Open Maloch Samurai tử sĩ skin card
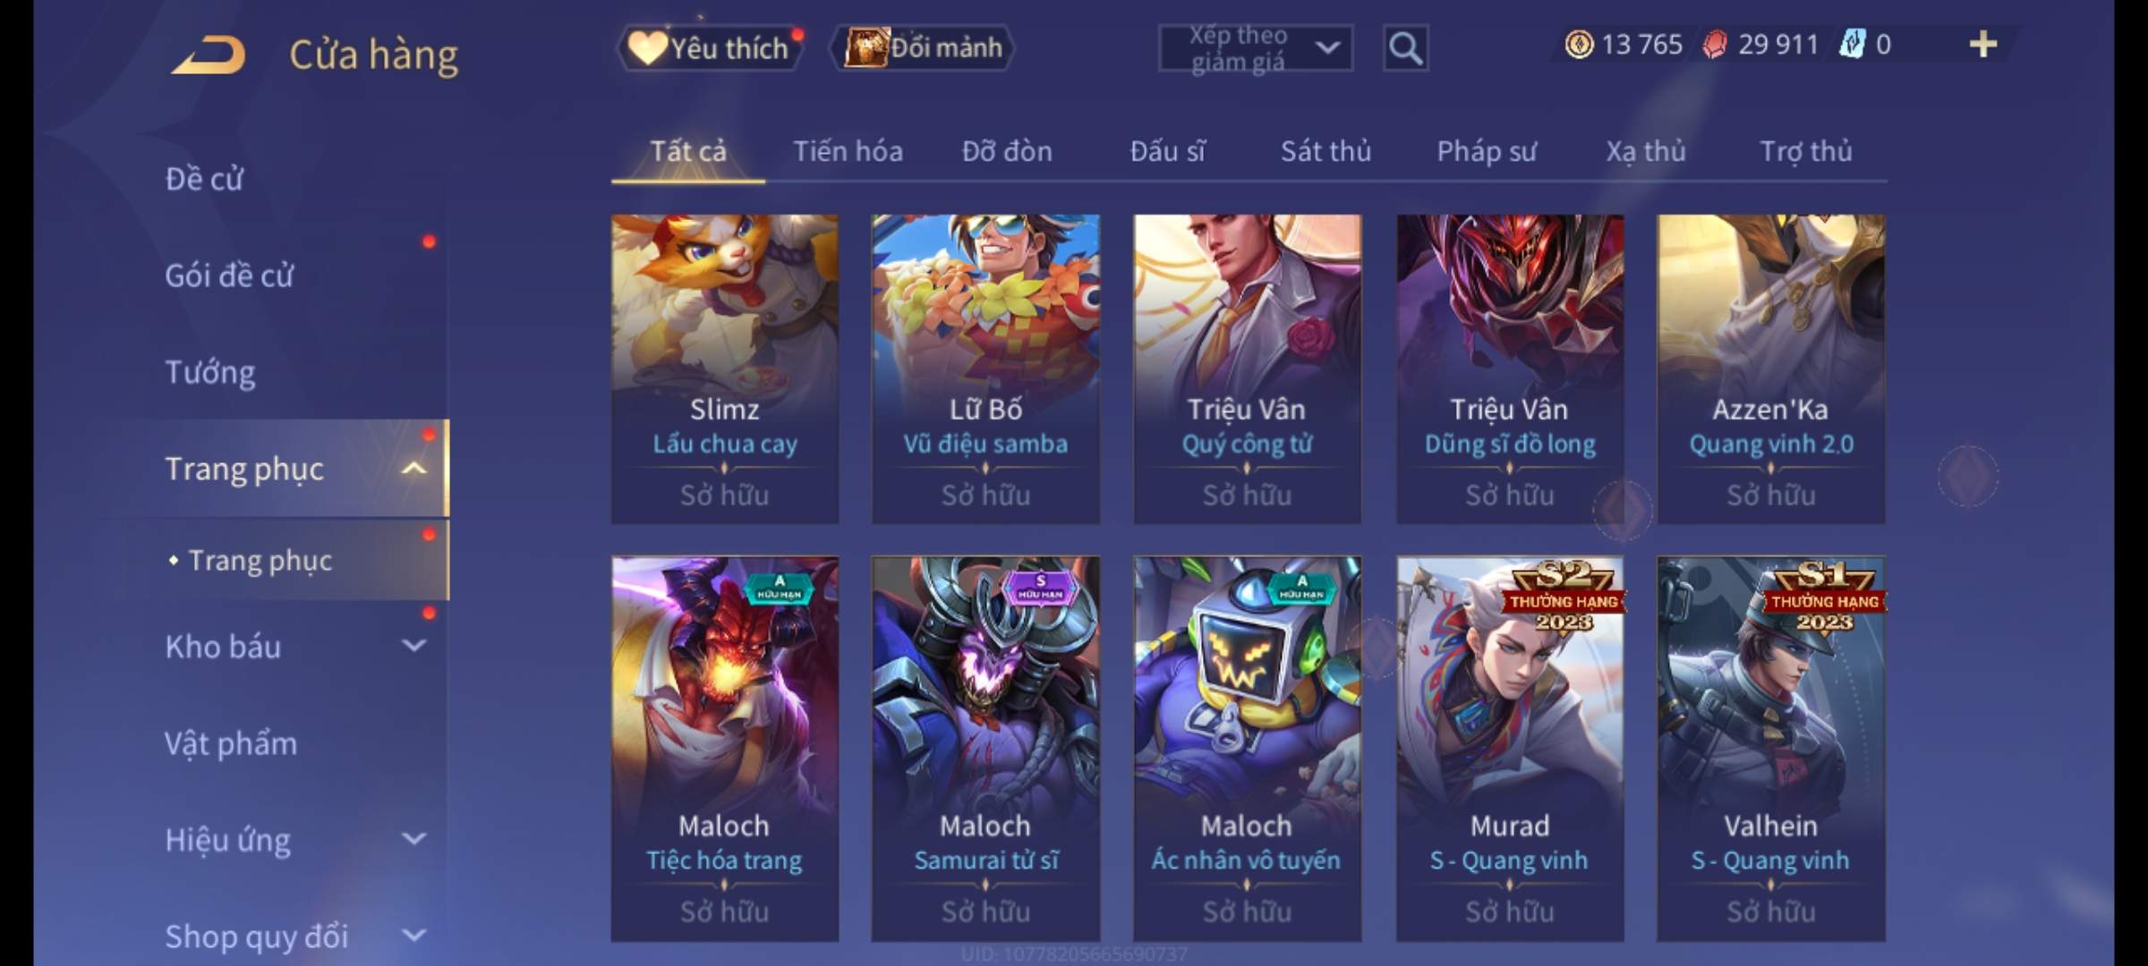The image size is (2148, 966). coord(985,749)
